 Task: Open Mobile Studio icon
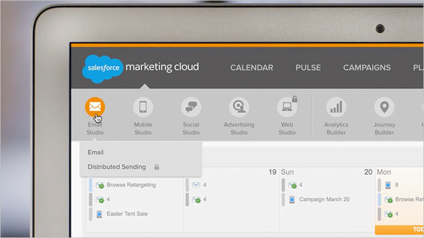143,107
